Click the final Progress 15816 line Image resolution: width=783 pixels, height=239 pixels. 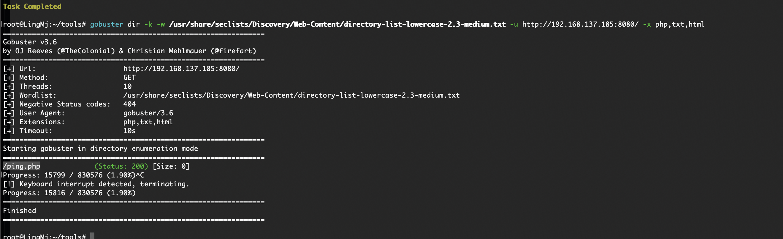pos(69,193)
